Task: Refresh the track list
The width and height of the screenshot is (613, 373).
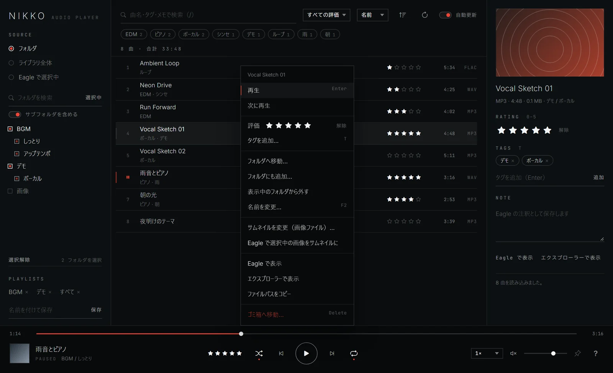Action: [425, 15]
